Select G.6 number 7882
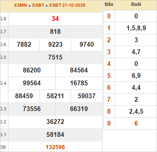This screenshot has width=157, height=152. 24,44
